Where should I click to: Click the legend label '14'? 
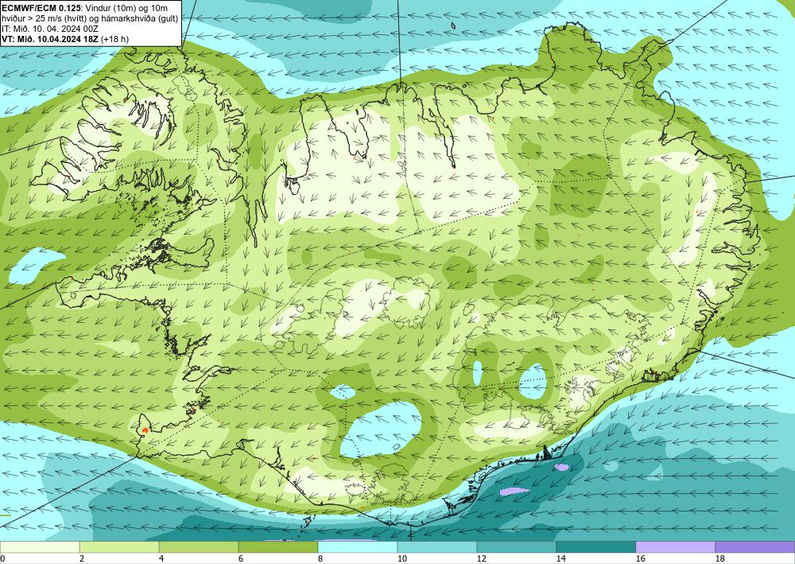pos(560,558)
